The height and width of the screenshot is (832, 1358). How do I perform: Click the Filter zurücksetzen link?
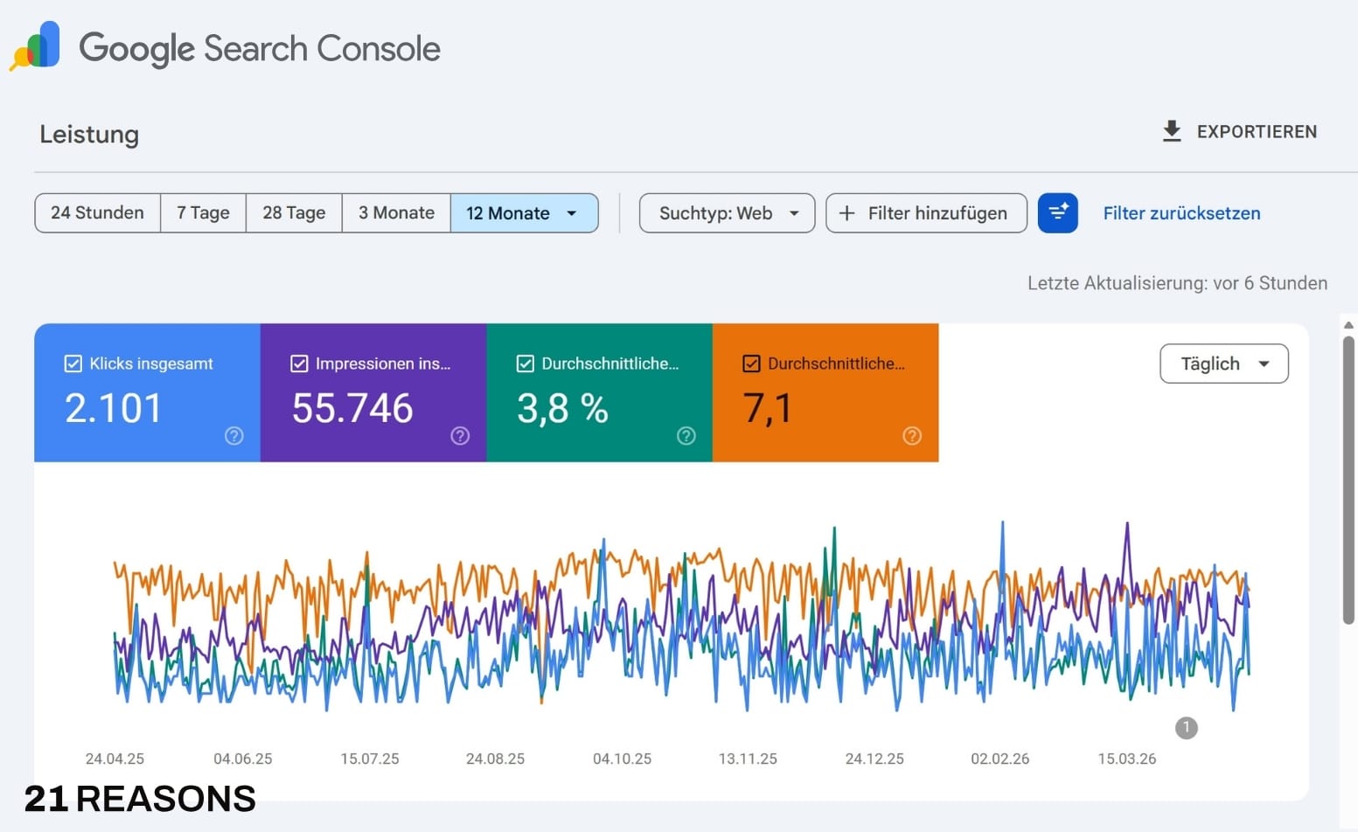(x=1181, y=213)
